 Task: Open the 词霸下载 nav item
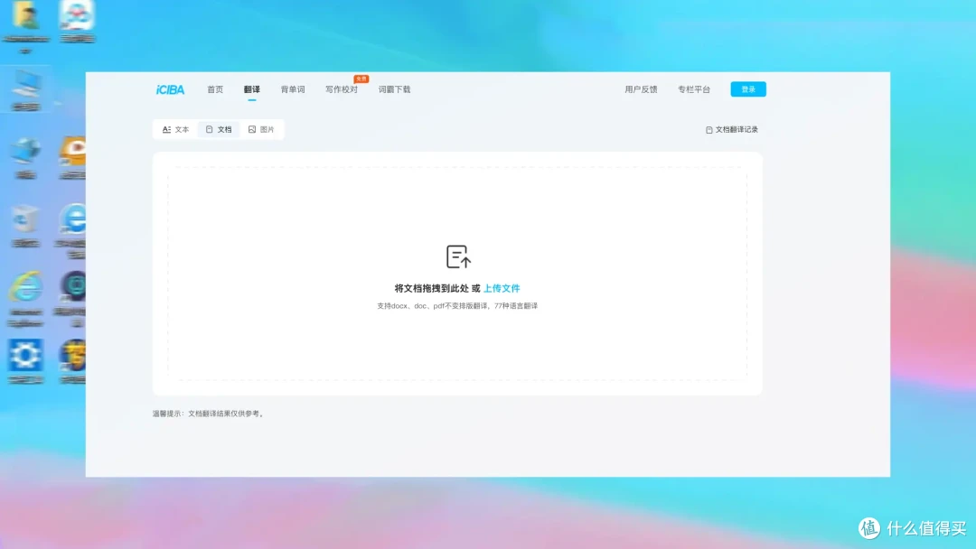click(x=394, y=89)
